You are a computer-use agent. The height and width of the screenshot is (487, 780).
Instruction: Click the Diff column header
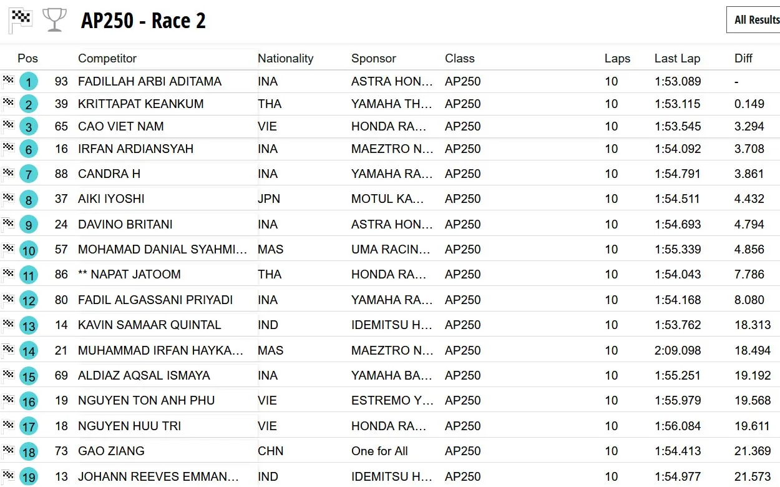click(x=743, y=59)
